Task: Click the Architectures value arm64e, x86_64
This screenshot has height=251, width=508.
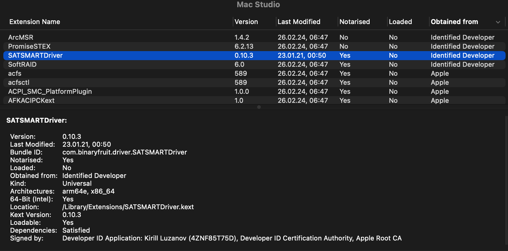Action: 88,191
